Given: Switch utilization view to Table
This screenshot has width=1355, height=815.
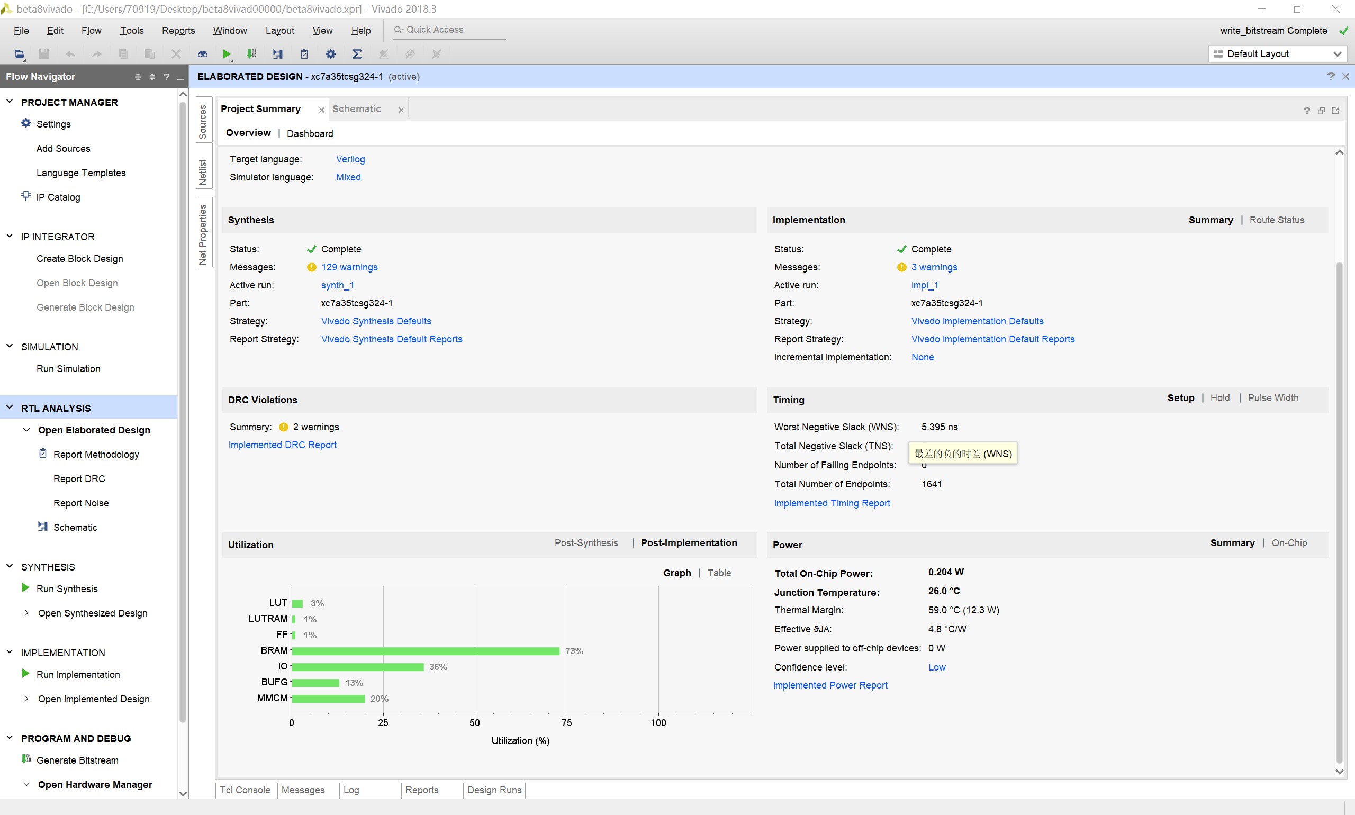Looking at the screenshot, I should pos(718,573).
